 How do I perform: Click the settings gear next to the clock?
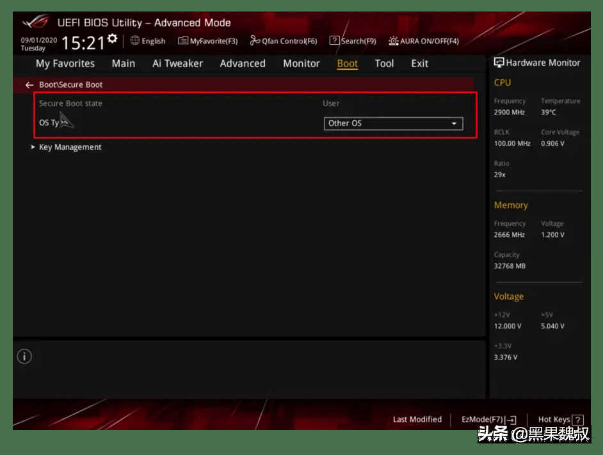(113, 39)
